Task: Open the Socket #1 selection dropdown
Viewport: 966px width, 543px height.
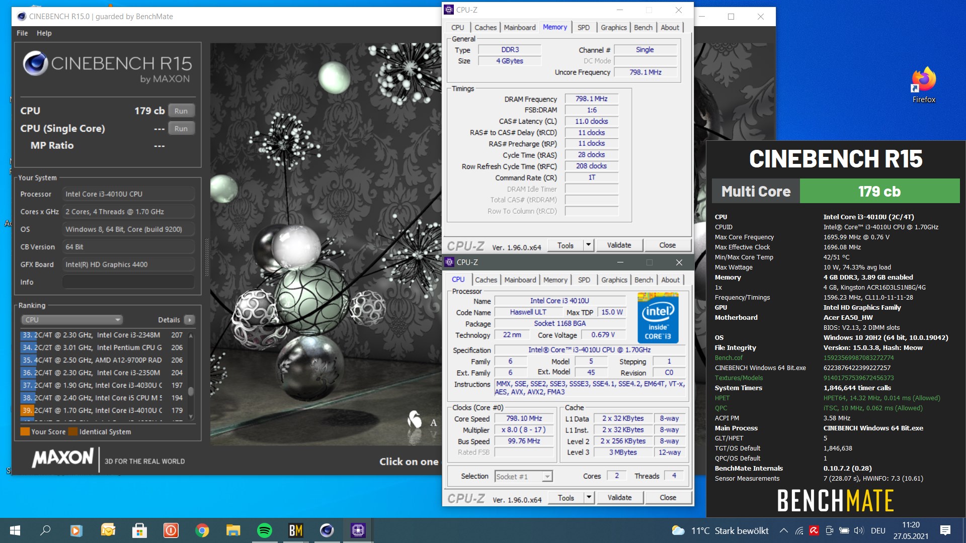Action: 523,476
